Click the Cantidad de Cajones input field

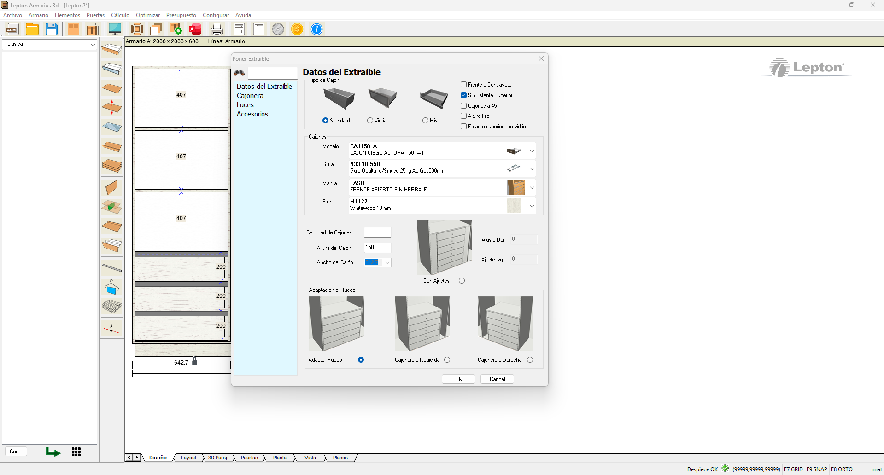[x=377, y=232]
